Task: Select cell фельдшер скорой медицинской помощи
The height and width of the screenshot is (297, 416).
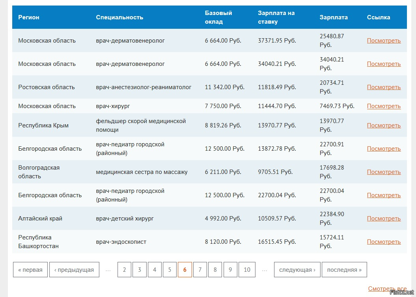Action: click(x=141, y=125)
